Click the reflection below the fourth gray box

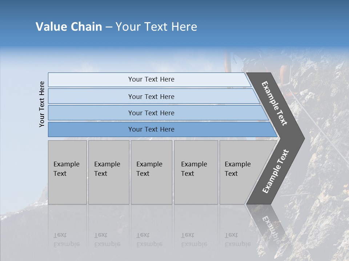[196, 232]
